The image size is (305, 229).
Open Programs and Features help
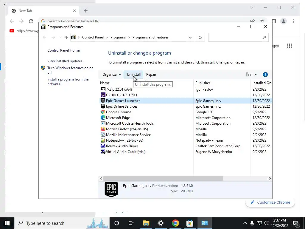point(265,75)
